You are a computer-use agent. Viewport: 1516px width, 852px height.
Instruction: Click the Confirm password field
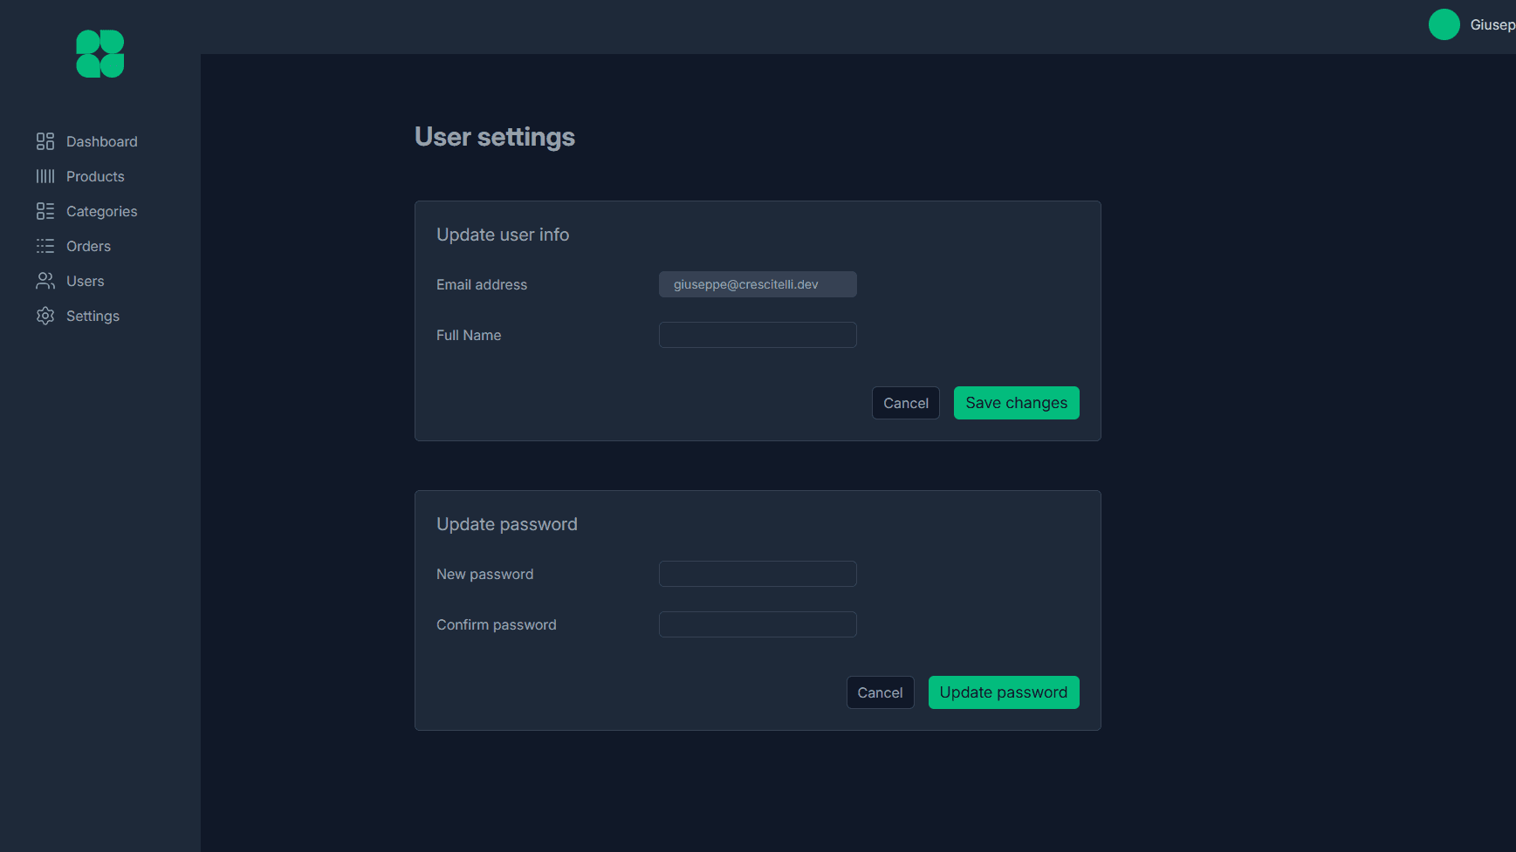(x=757, y=624)
